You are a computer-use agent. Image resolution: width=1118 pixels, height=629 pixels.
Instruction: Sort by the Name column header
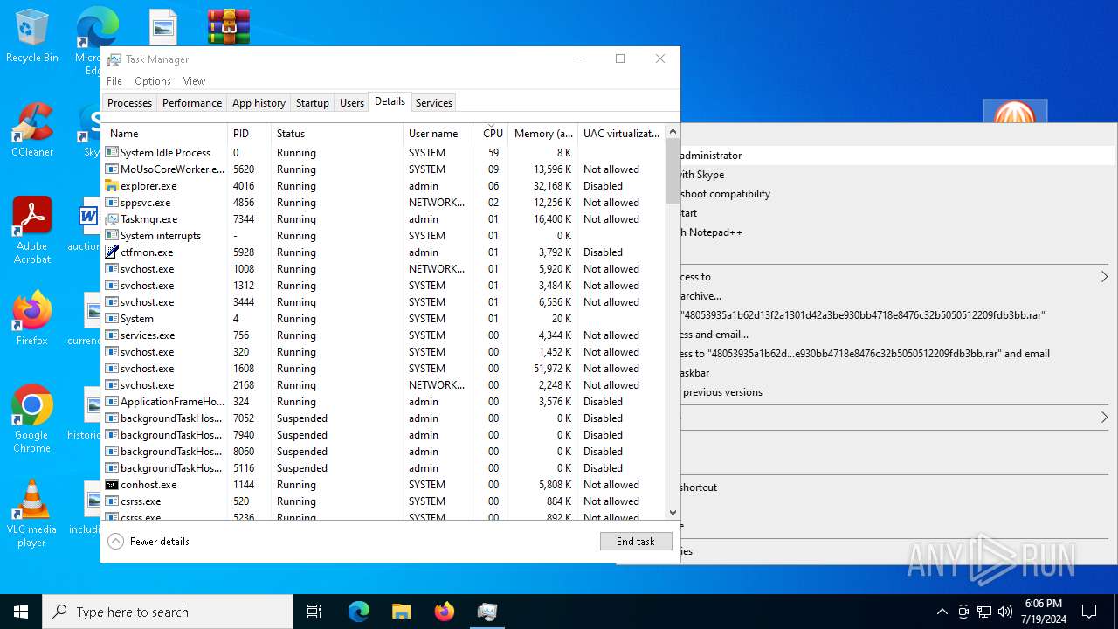click(164, 134)
